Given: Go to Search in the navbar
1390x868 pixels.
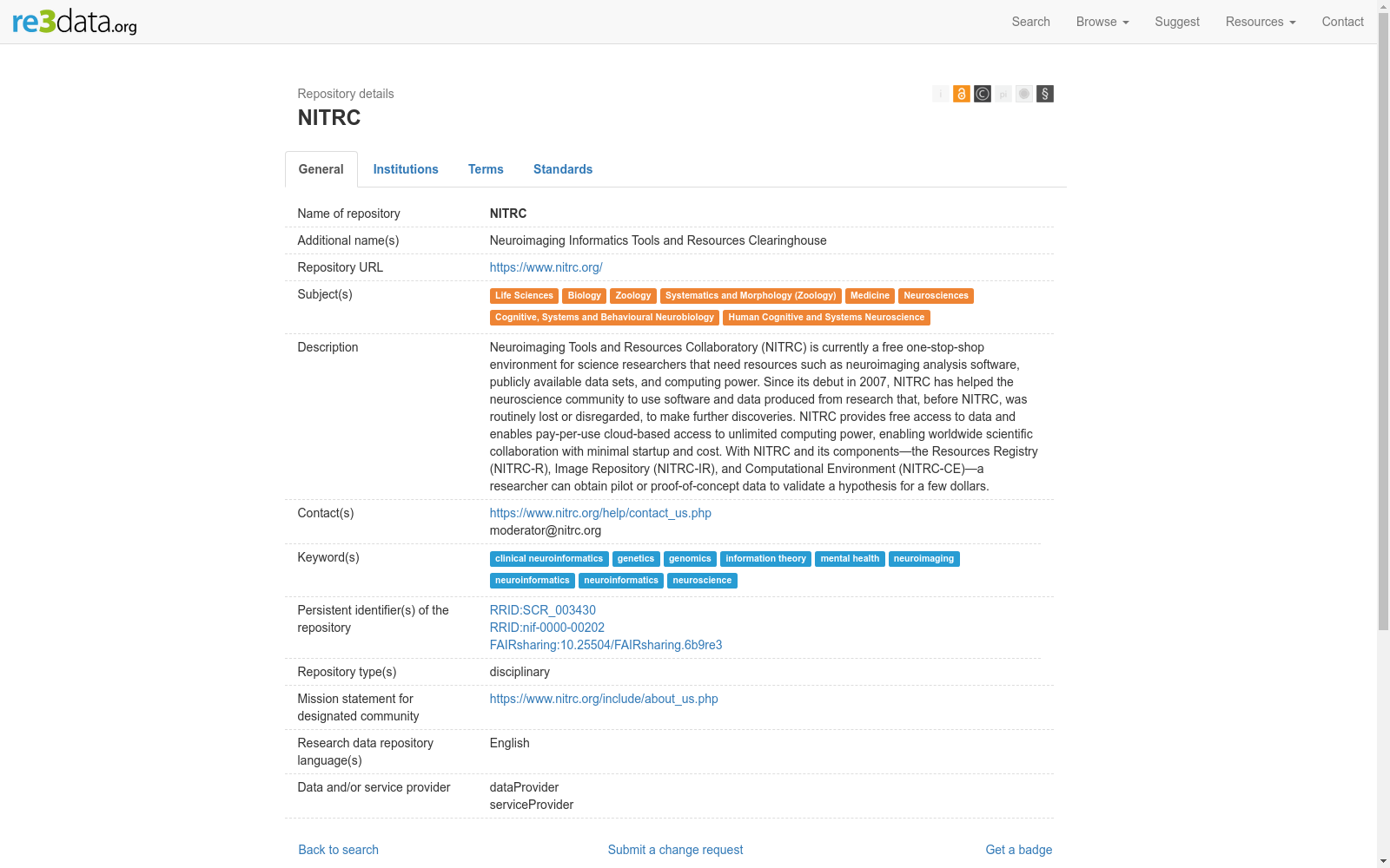Looking at the screenshot, I should pyautogui.click(x=1031, y=22).
